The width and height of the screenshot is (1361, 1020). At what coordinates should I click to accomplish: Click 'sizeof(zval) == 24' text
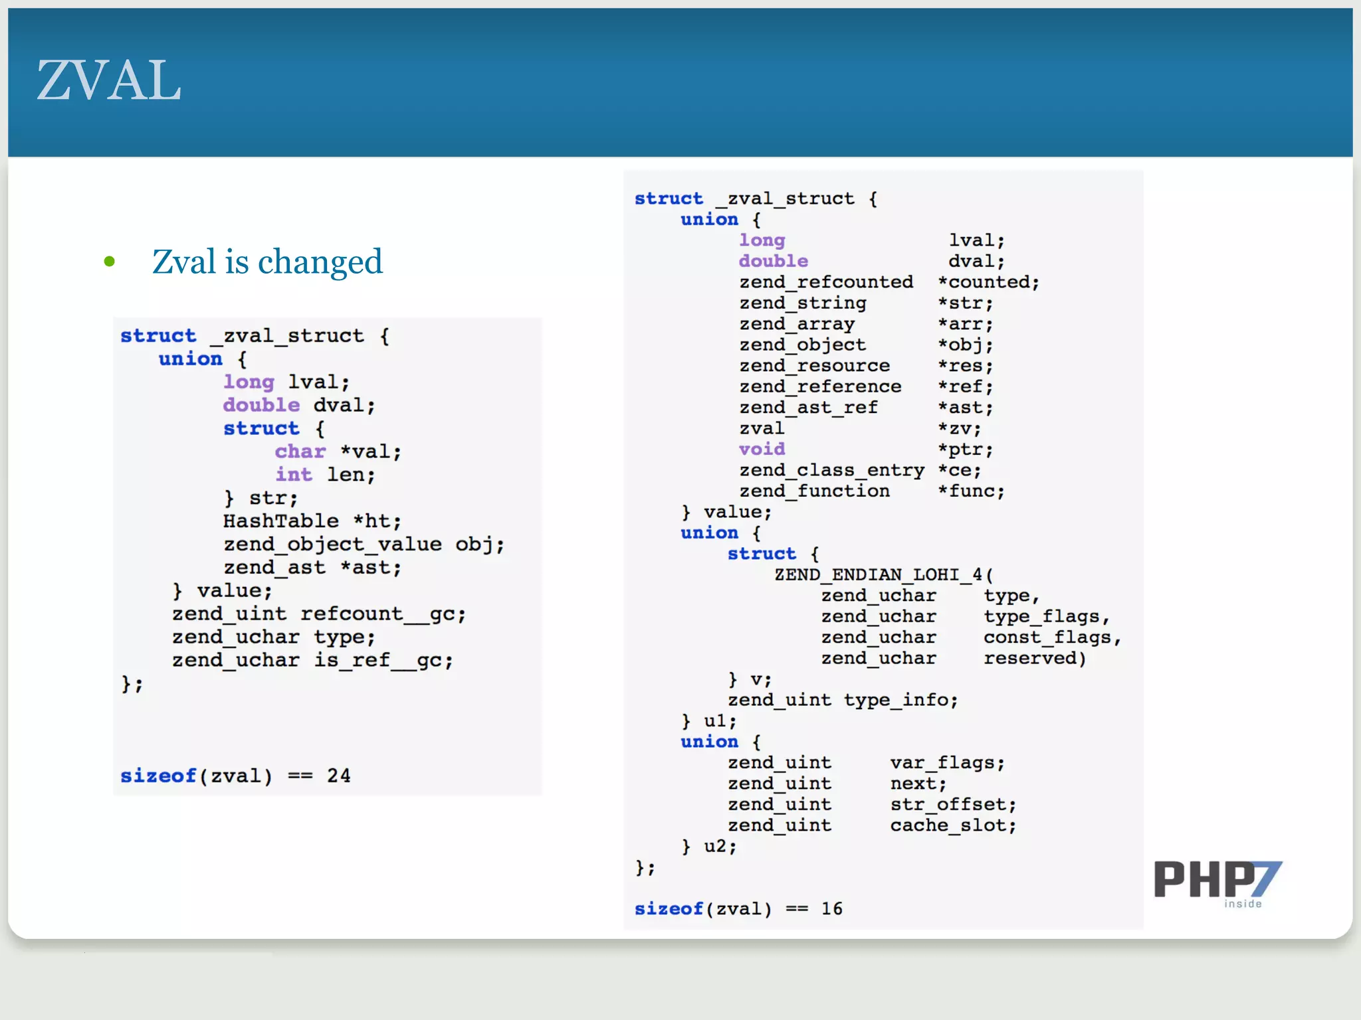[x=235, y=776]
